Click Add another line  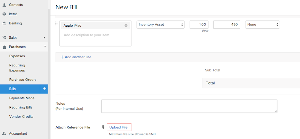[x=76, y=57]
